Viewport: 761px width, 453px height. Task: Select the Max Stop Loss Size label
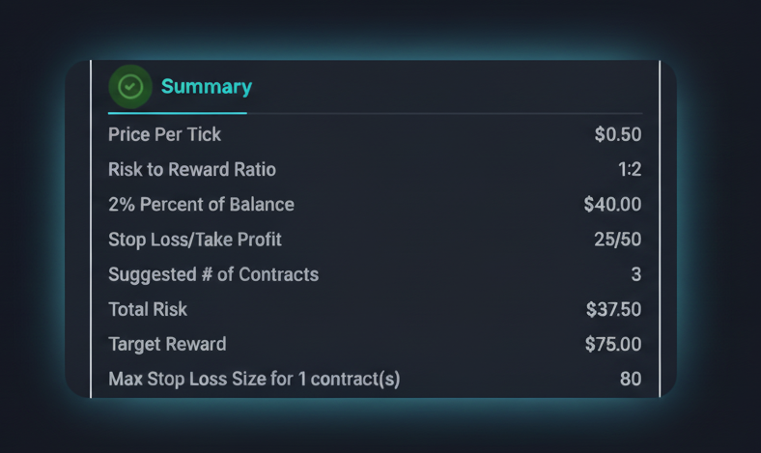(254, 379)
